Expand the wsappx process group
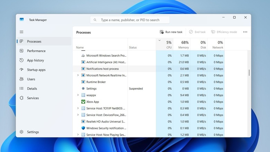Screen dimensions: 270x152 [x=78, y=95]
